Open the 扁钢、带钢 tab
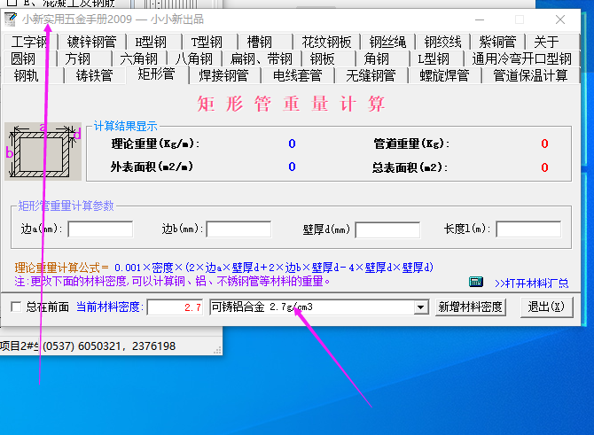The width and height of the screenshot is (594, 435). coord(262,58)
